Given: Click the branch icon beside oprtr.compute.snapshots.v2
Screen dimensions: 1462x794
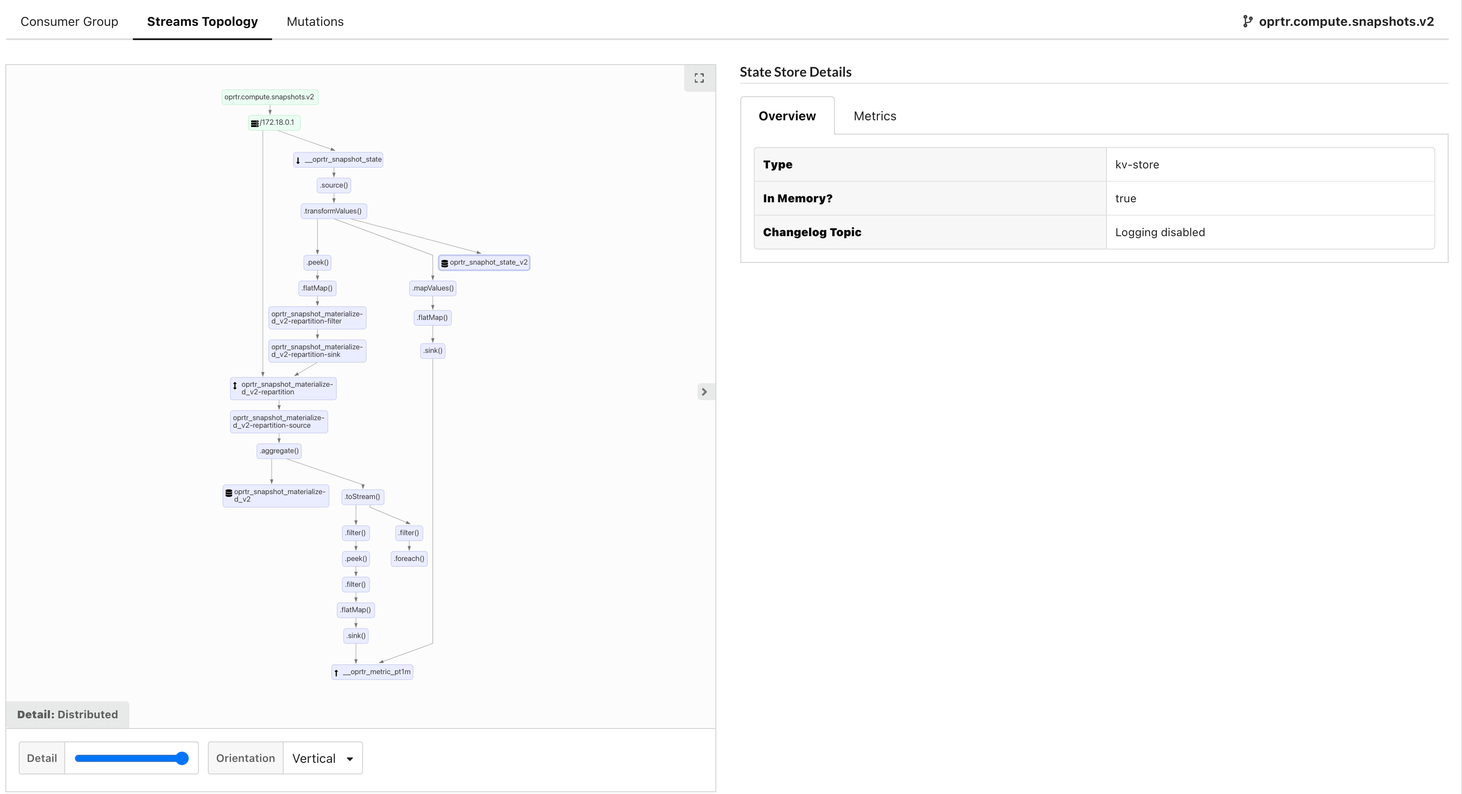Looking at the screenshot, I should tap(1247, 21).
